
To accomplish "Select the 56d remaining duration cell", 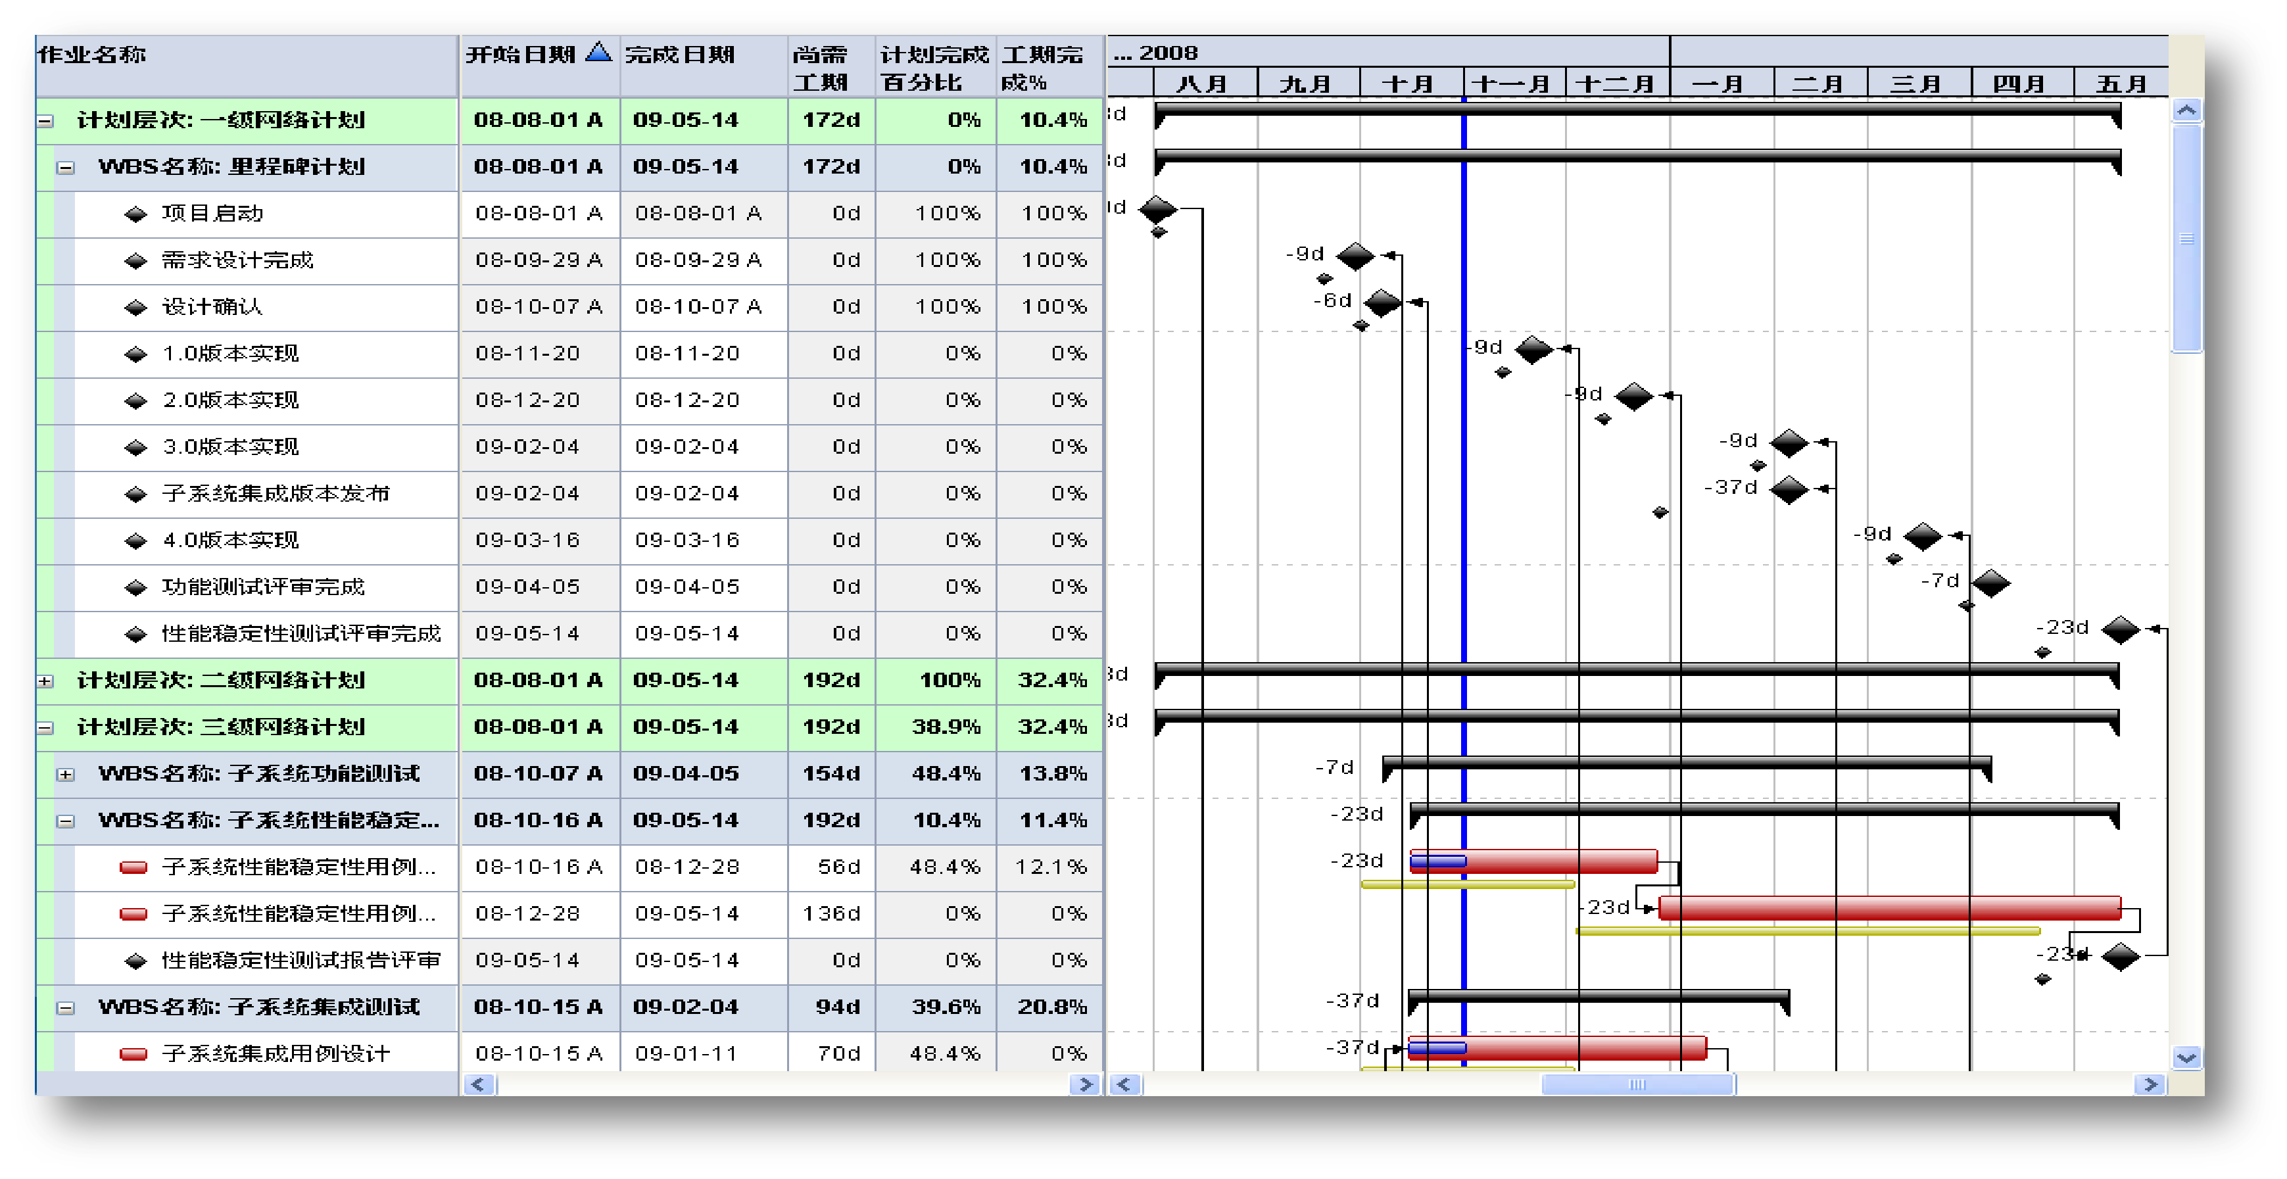I will 832,867.
